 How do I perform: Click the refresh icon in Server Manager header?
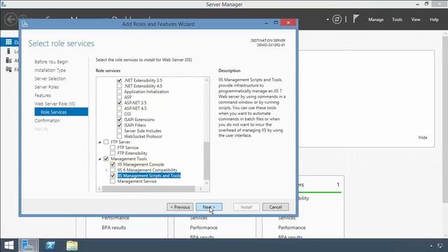[x=337, y=20]
